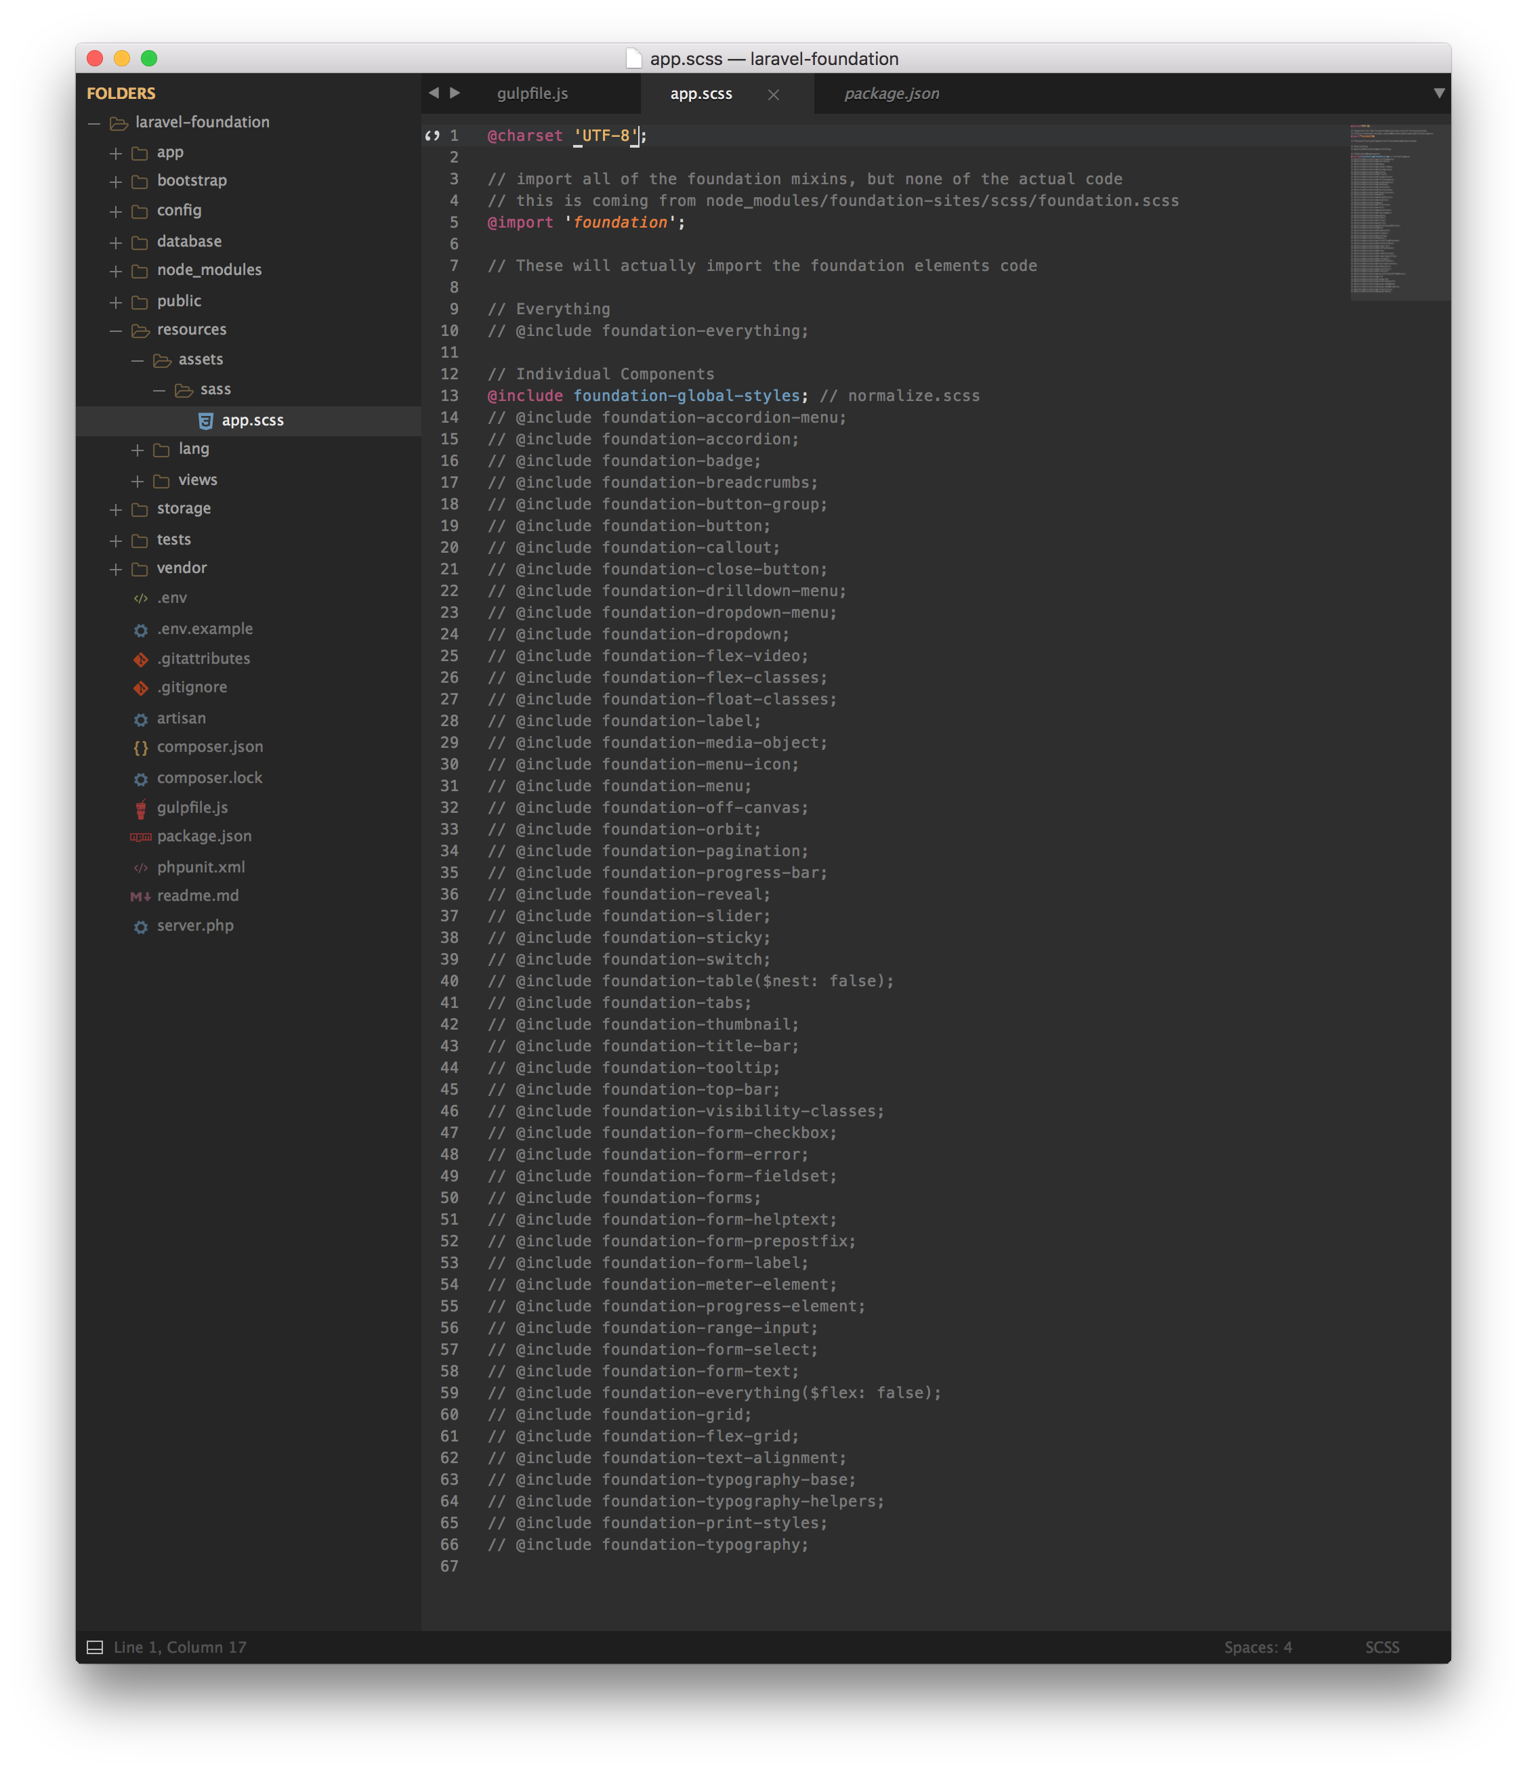The width and height of the screenshot is (1527, 1772).
Task: Open the SCSS syntax selector in status bar
Action: 1383,1646
